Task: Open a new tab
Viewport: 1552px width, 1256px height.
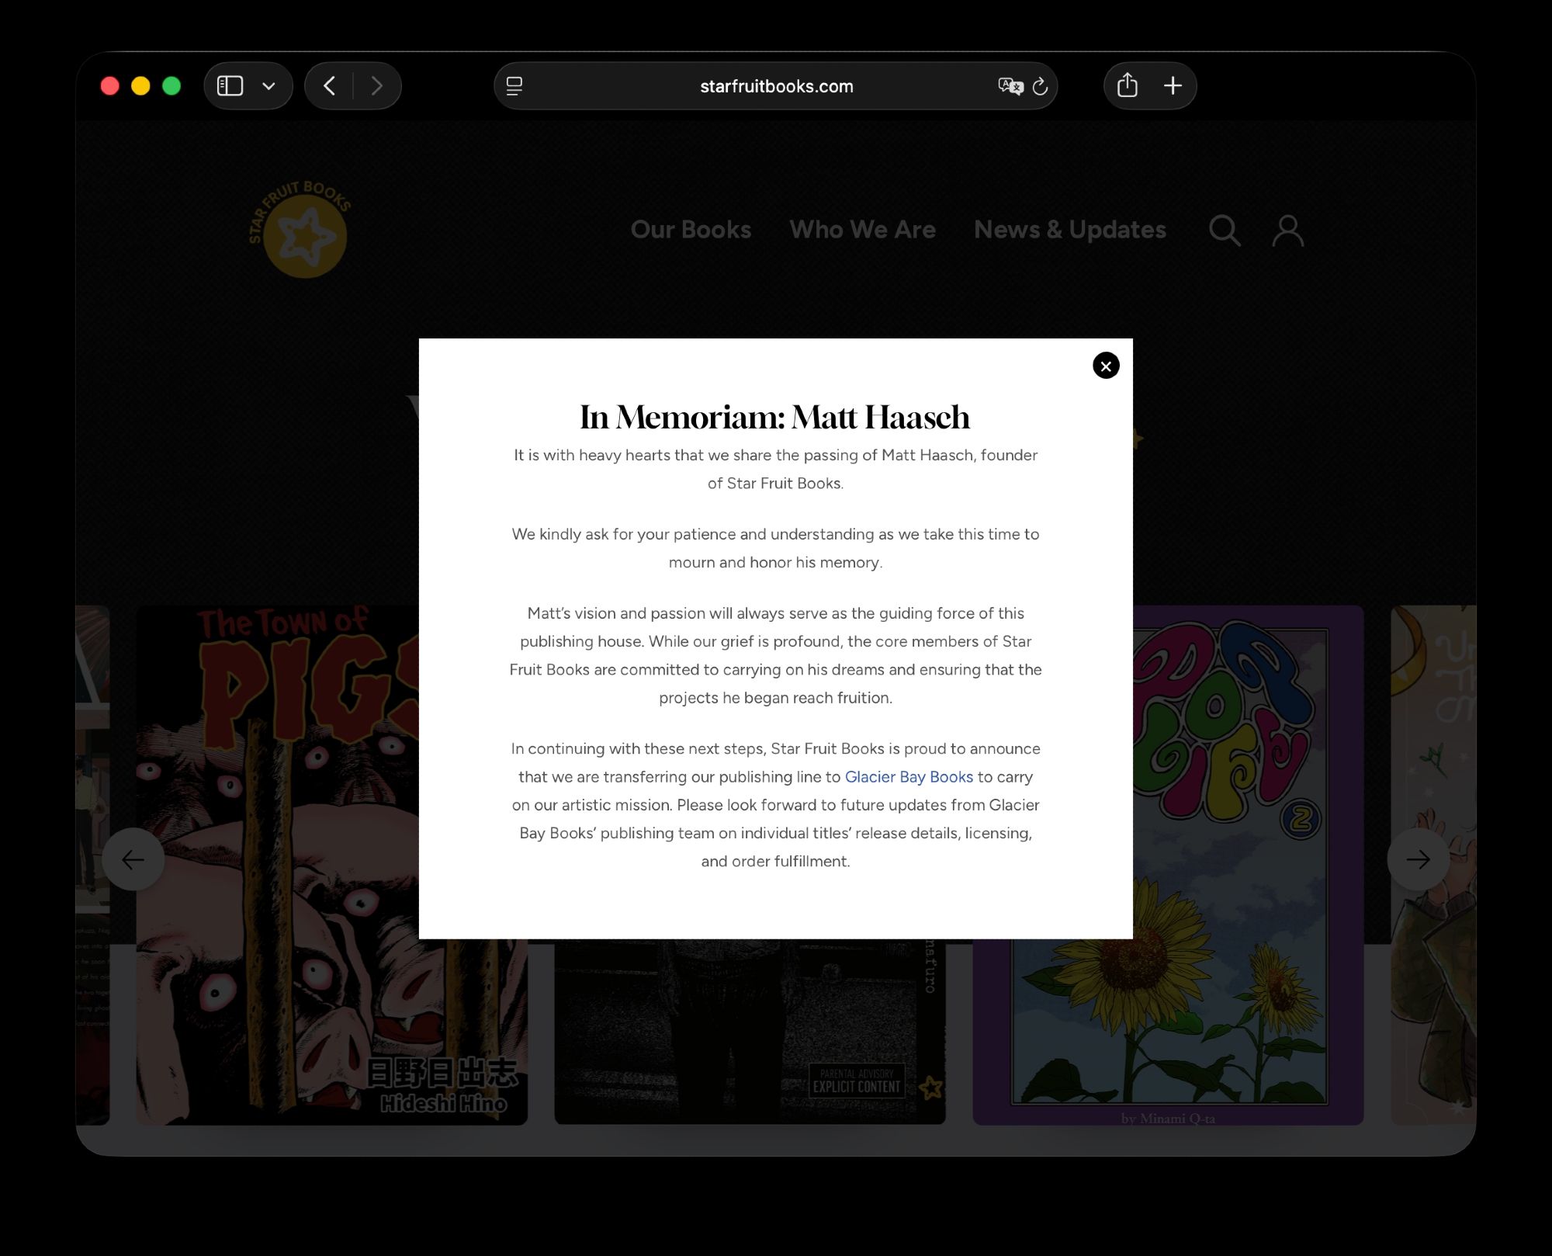Action: (x=1173, y=85)
